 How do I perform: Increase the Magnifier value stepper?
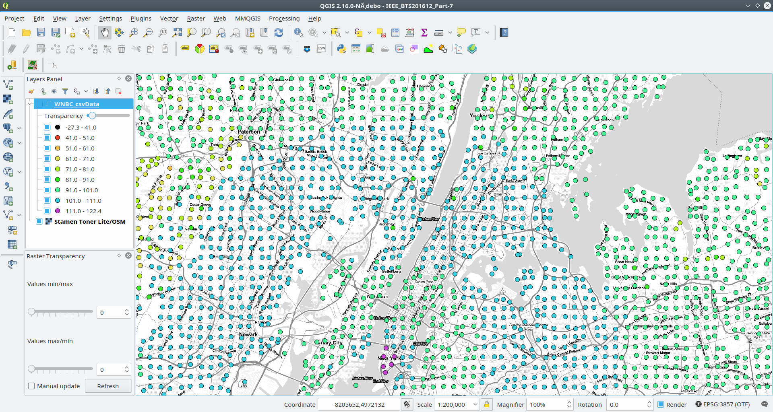click(569, 402)
